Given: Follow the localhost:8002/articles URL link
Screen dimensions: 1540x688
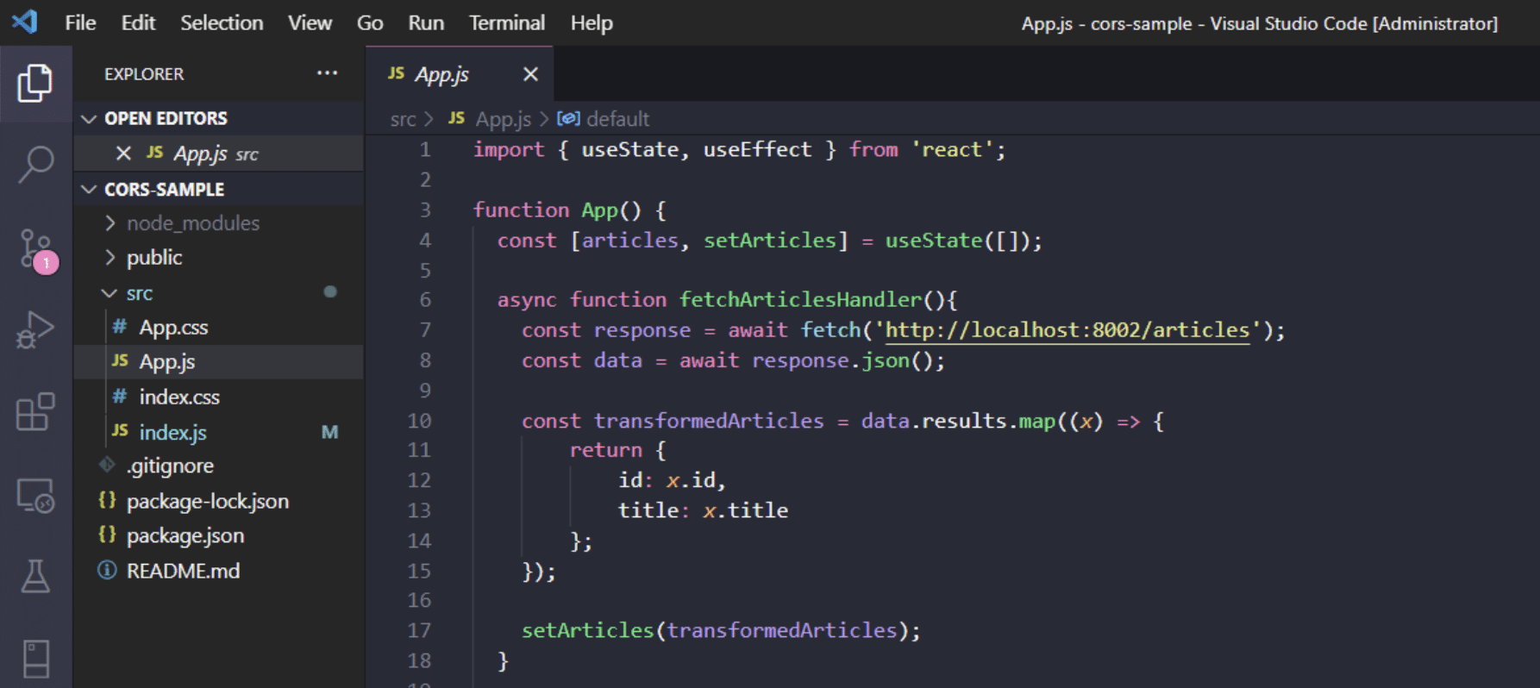Looking at the screenshot, I should click(1067, 330).
